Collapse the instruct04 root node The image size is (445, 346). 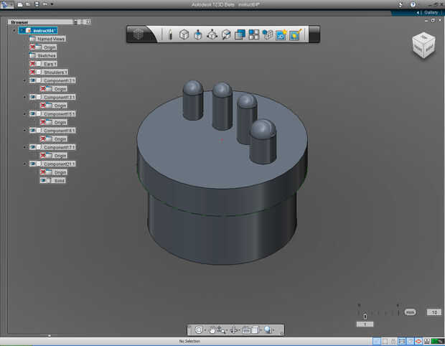(14, 30)
